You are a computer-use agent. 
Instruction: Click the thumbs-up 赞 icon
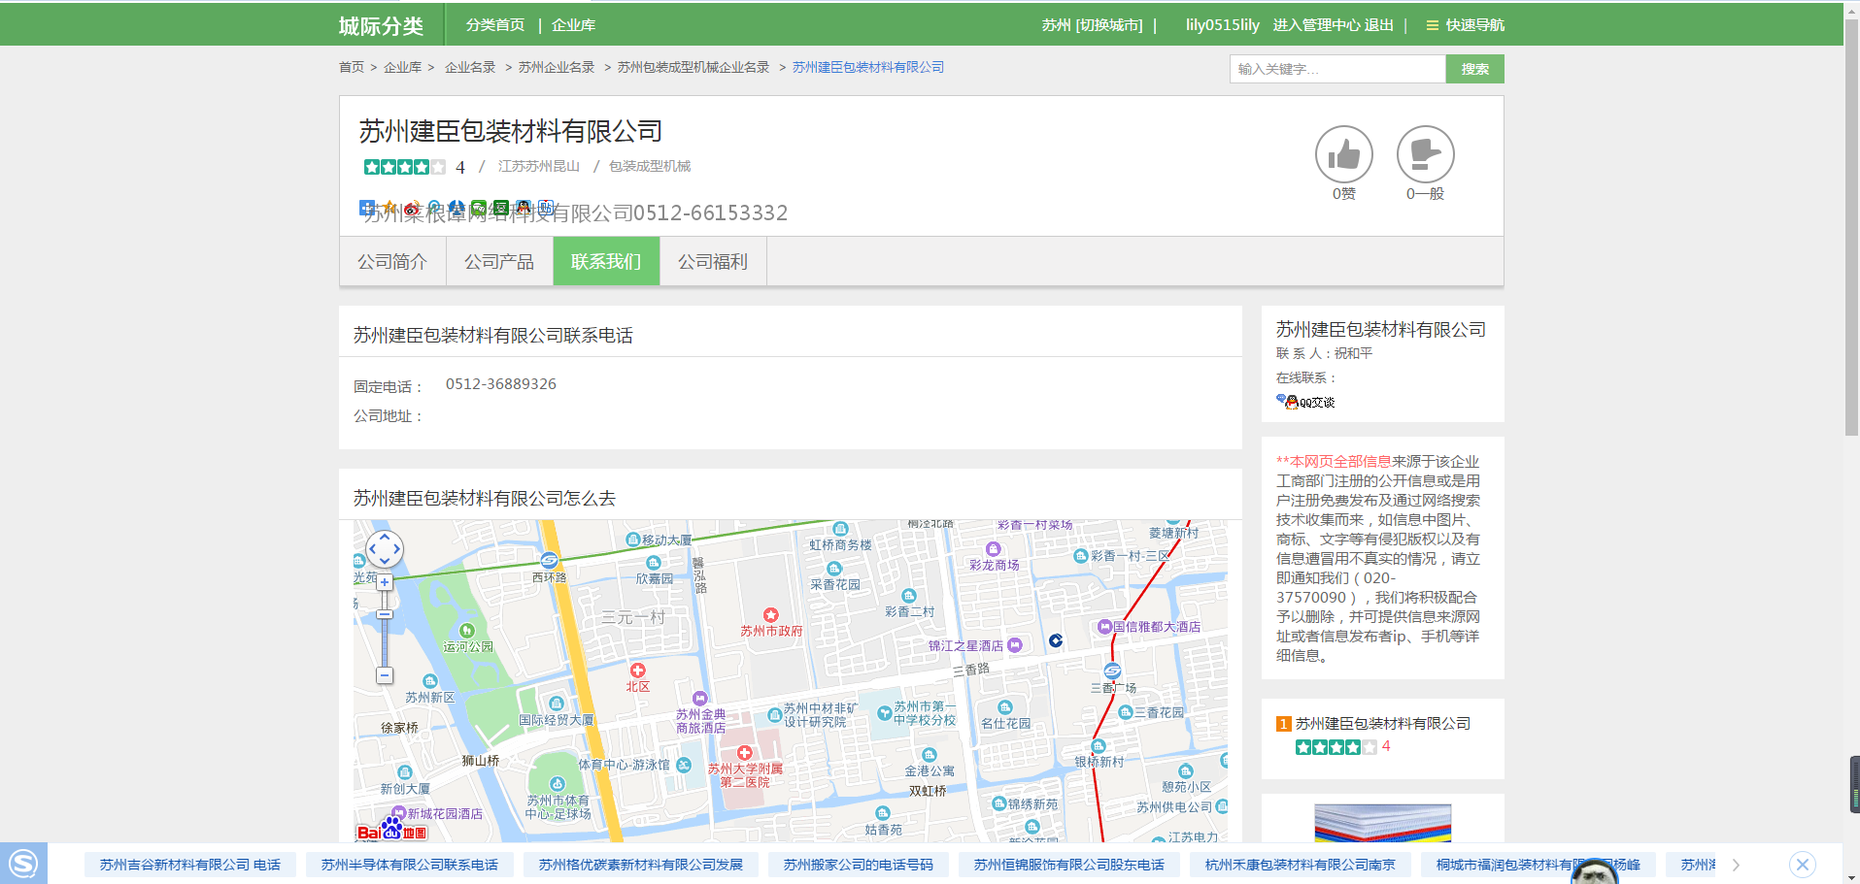(x=1343, y=154)
